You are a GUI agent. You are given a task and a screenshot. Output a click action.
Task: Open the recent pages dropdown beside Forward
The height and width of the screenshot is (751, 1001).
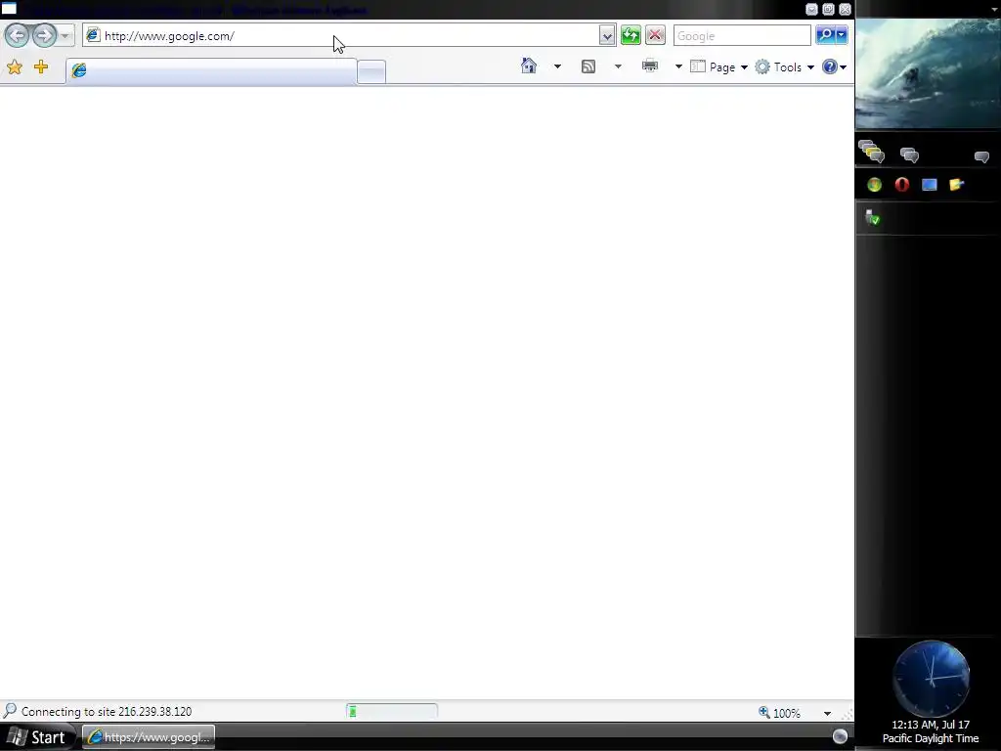65,36
